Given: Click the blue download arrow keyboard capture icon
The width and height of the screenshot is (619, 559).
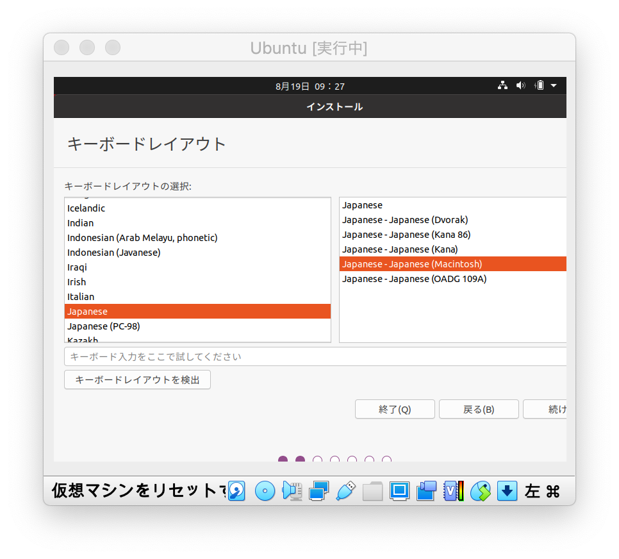Looking at the screenshot, I should coord(508,491).
